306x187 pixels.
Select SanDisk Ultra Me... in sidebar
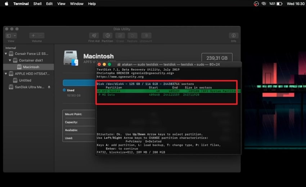pyautogui.click(x=30, y=87)
